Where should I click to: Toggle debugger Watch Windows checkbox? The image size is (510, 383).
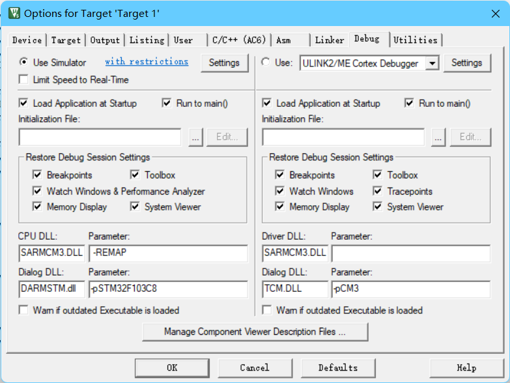279,191
